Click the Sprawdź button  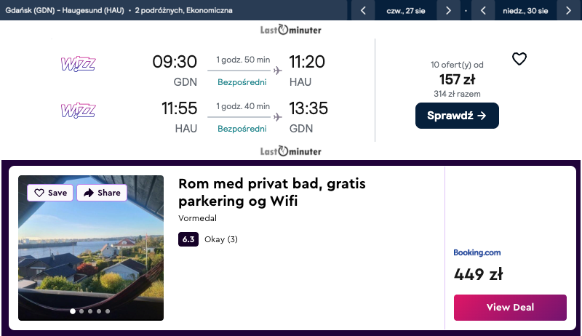pos(457,116)
